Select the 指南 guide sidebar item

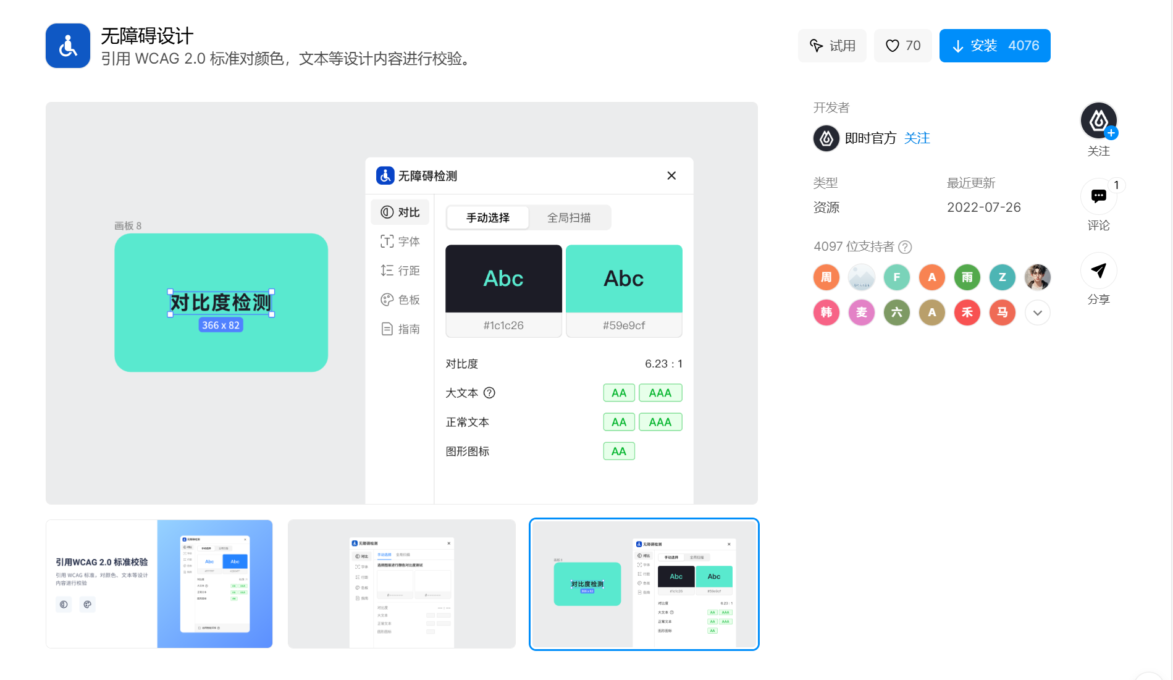click(x=400, y=329)
